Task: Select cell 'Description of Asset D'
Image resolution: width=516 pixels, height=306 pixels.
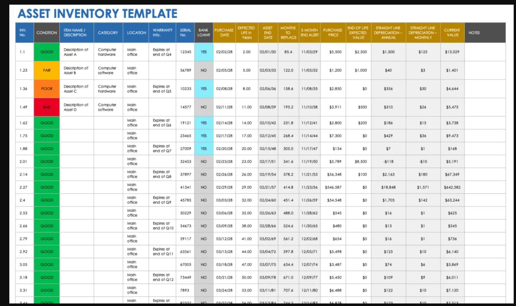Action: click(77, 107)
